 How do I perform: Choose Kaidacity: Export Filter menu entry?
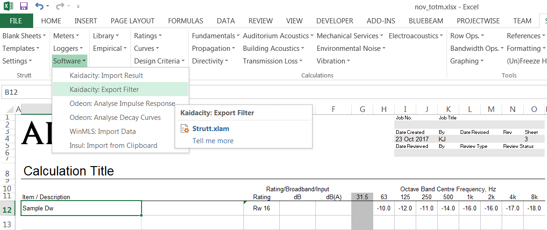click(x=121, y=90)
